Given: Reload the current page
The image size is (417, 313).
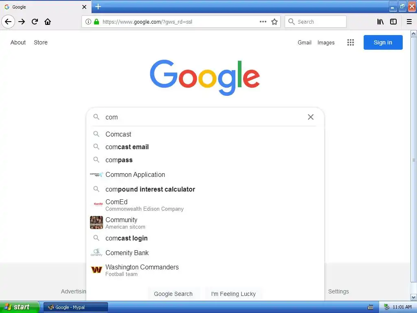Looking at the screenshot, I should pyautogui.click(x=35, y=22).
